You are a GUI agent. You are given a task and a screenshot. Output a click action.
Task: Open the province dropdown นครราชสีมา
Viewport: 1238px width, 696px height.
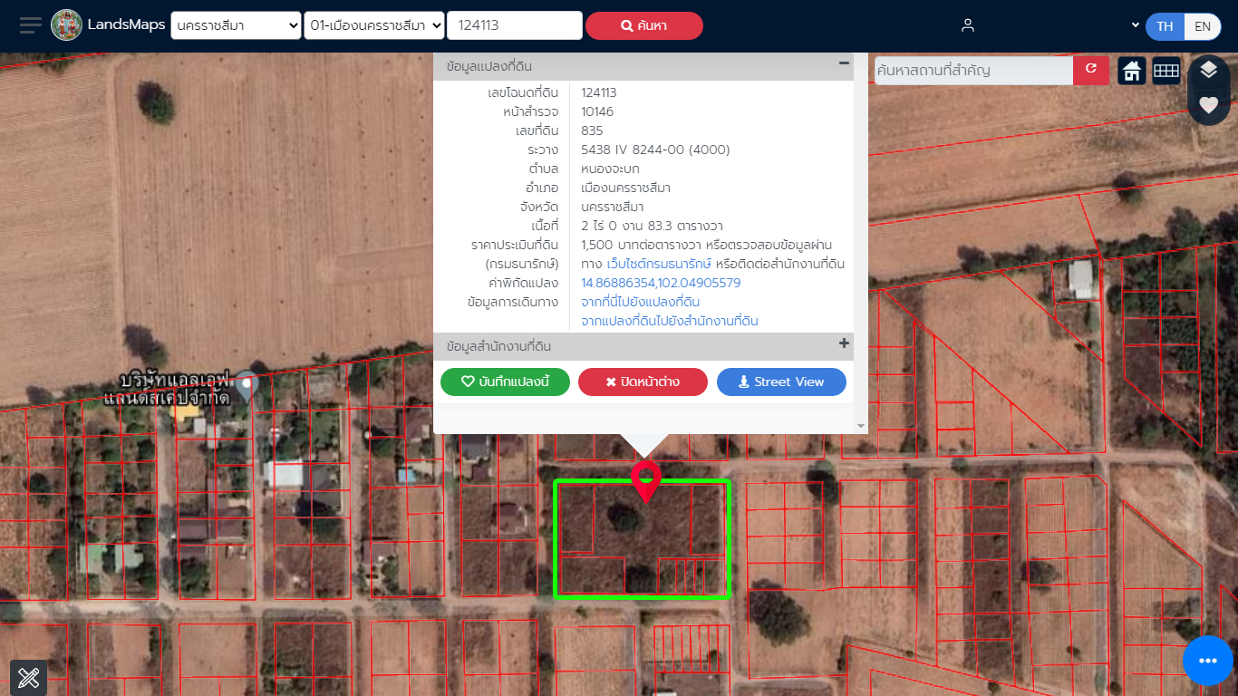[x=236, y=25]
